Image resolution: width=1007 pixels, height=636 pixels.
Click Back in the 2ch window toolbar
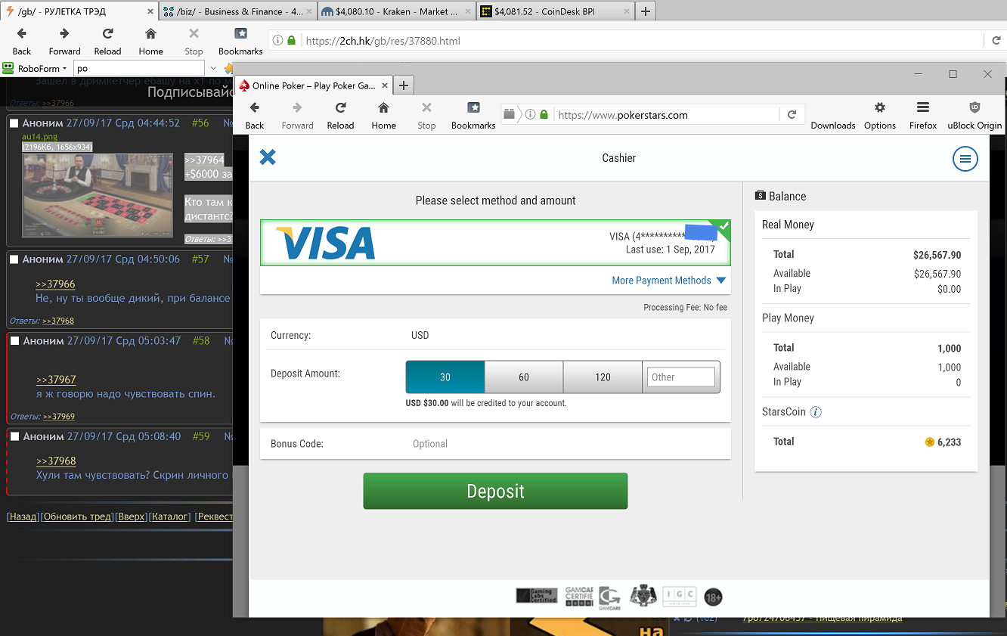[x=22, y=42]
